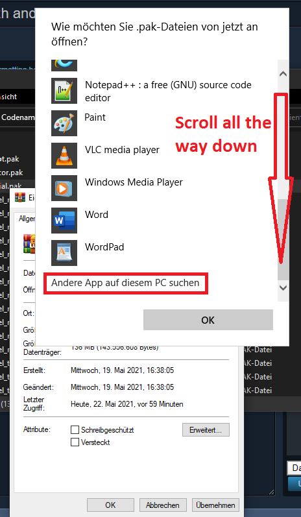The image size is (301, 517).
Task: Select the Paint entry label
Action: pos(95,117)
